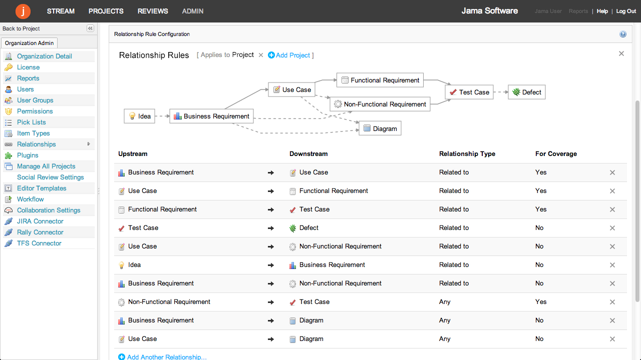Image resolution: width=641 pixels, height=360 pixels.
Task: Select the Defect node in diagram
Action: 526,92
